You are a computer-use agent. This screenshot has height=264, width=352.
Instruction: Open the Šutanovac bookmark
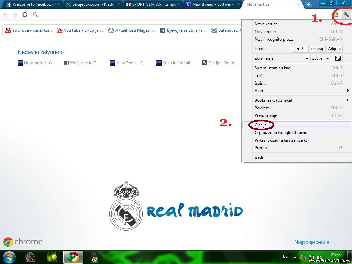[226, 30]
